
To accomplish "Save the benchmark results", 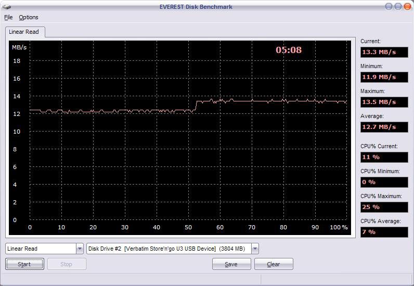I will point(231,264).
